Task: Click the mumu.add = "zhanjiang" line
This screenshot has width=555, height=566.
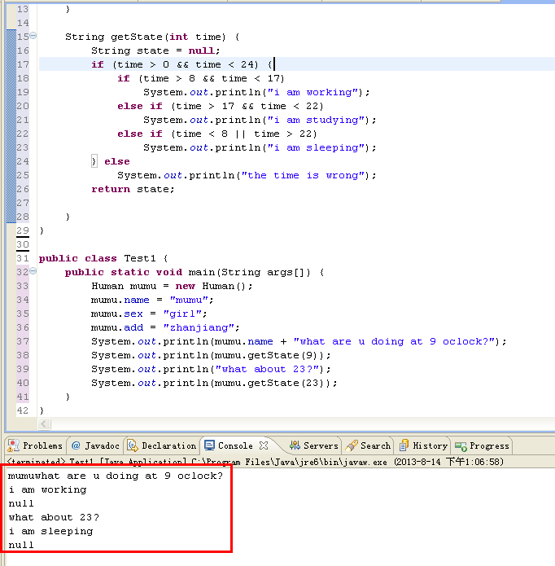Action: point(165,327)
